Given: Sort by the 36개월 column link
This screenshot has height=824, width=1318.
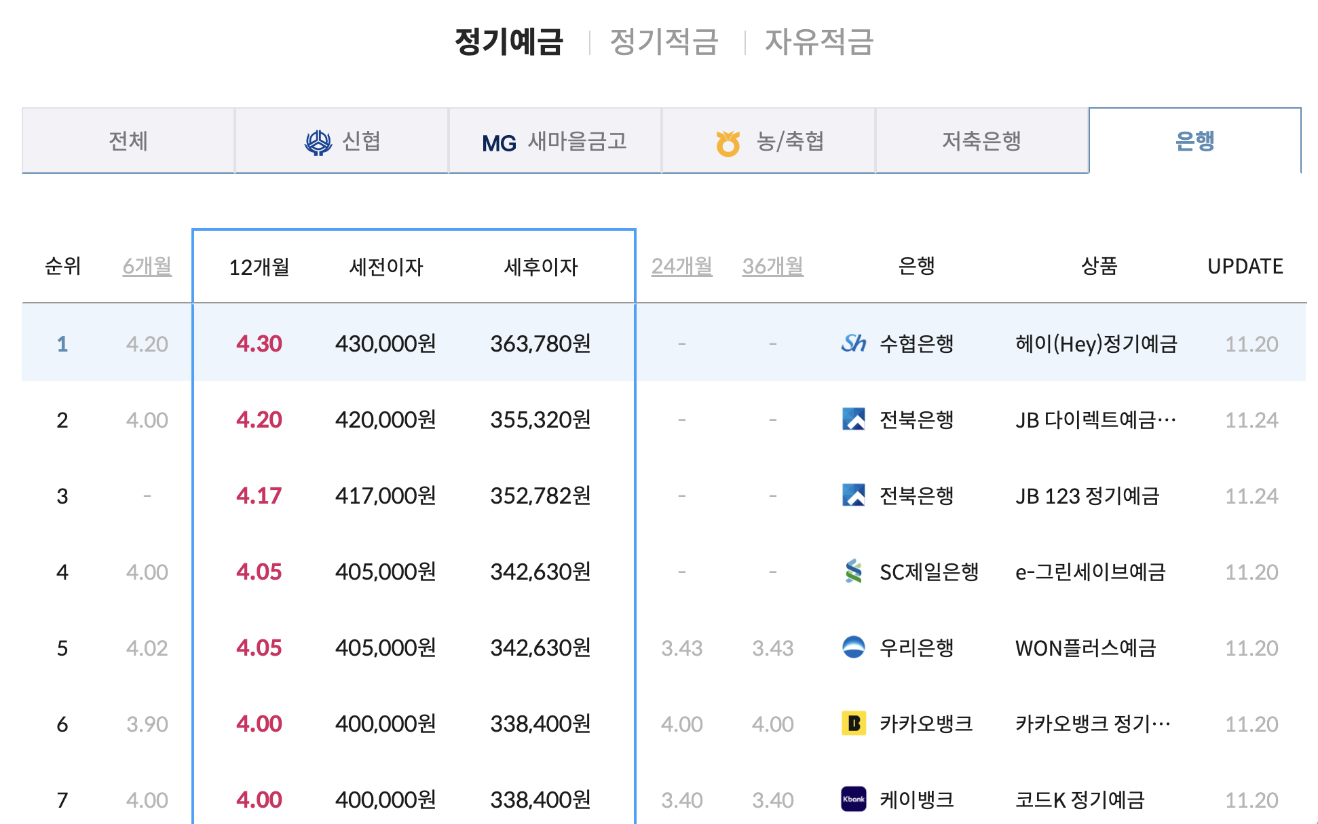Looking at the screenshot, I should pos(772,266).
